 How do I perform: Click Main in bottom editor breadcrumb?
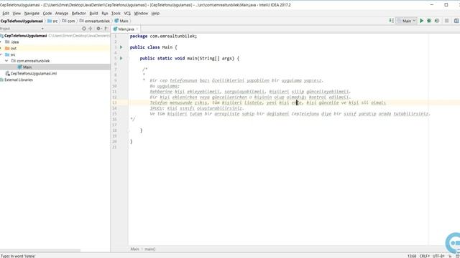134,249
